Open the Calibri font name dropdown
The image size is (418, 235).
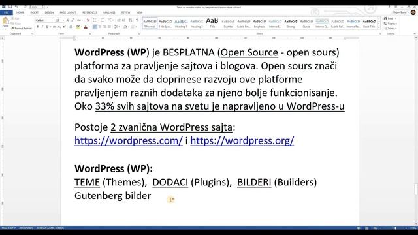(x=54, y=20)
